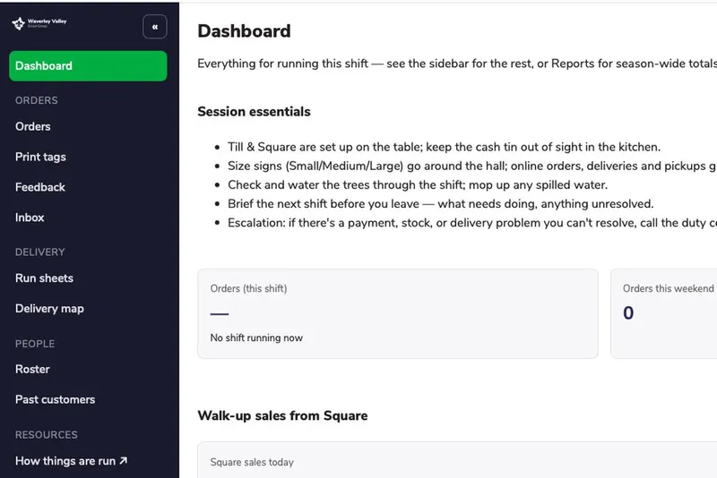Click the 'No shift running now' text
The width and height of the screenshot is (717, 478).
[x=256, y=337]
